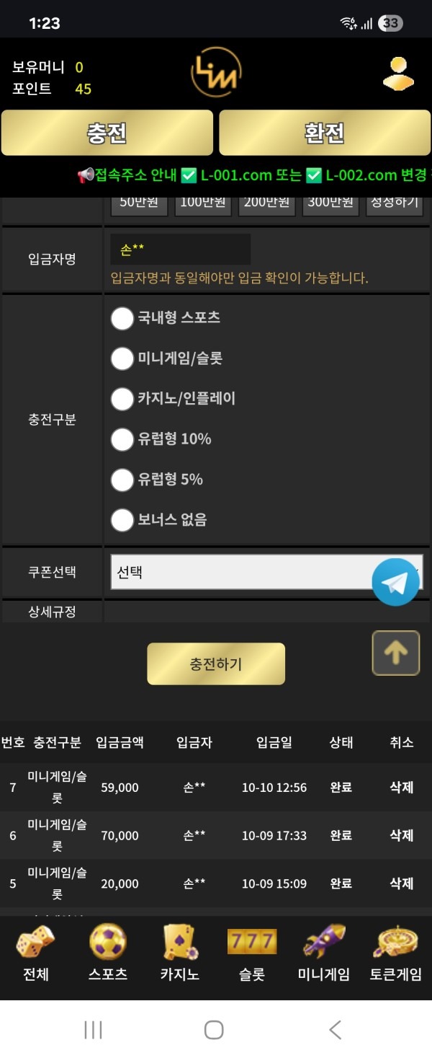Select the 스포츠 soccer ball icon

pyautogui.click(x=106, y=943)
